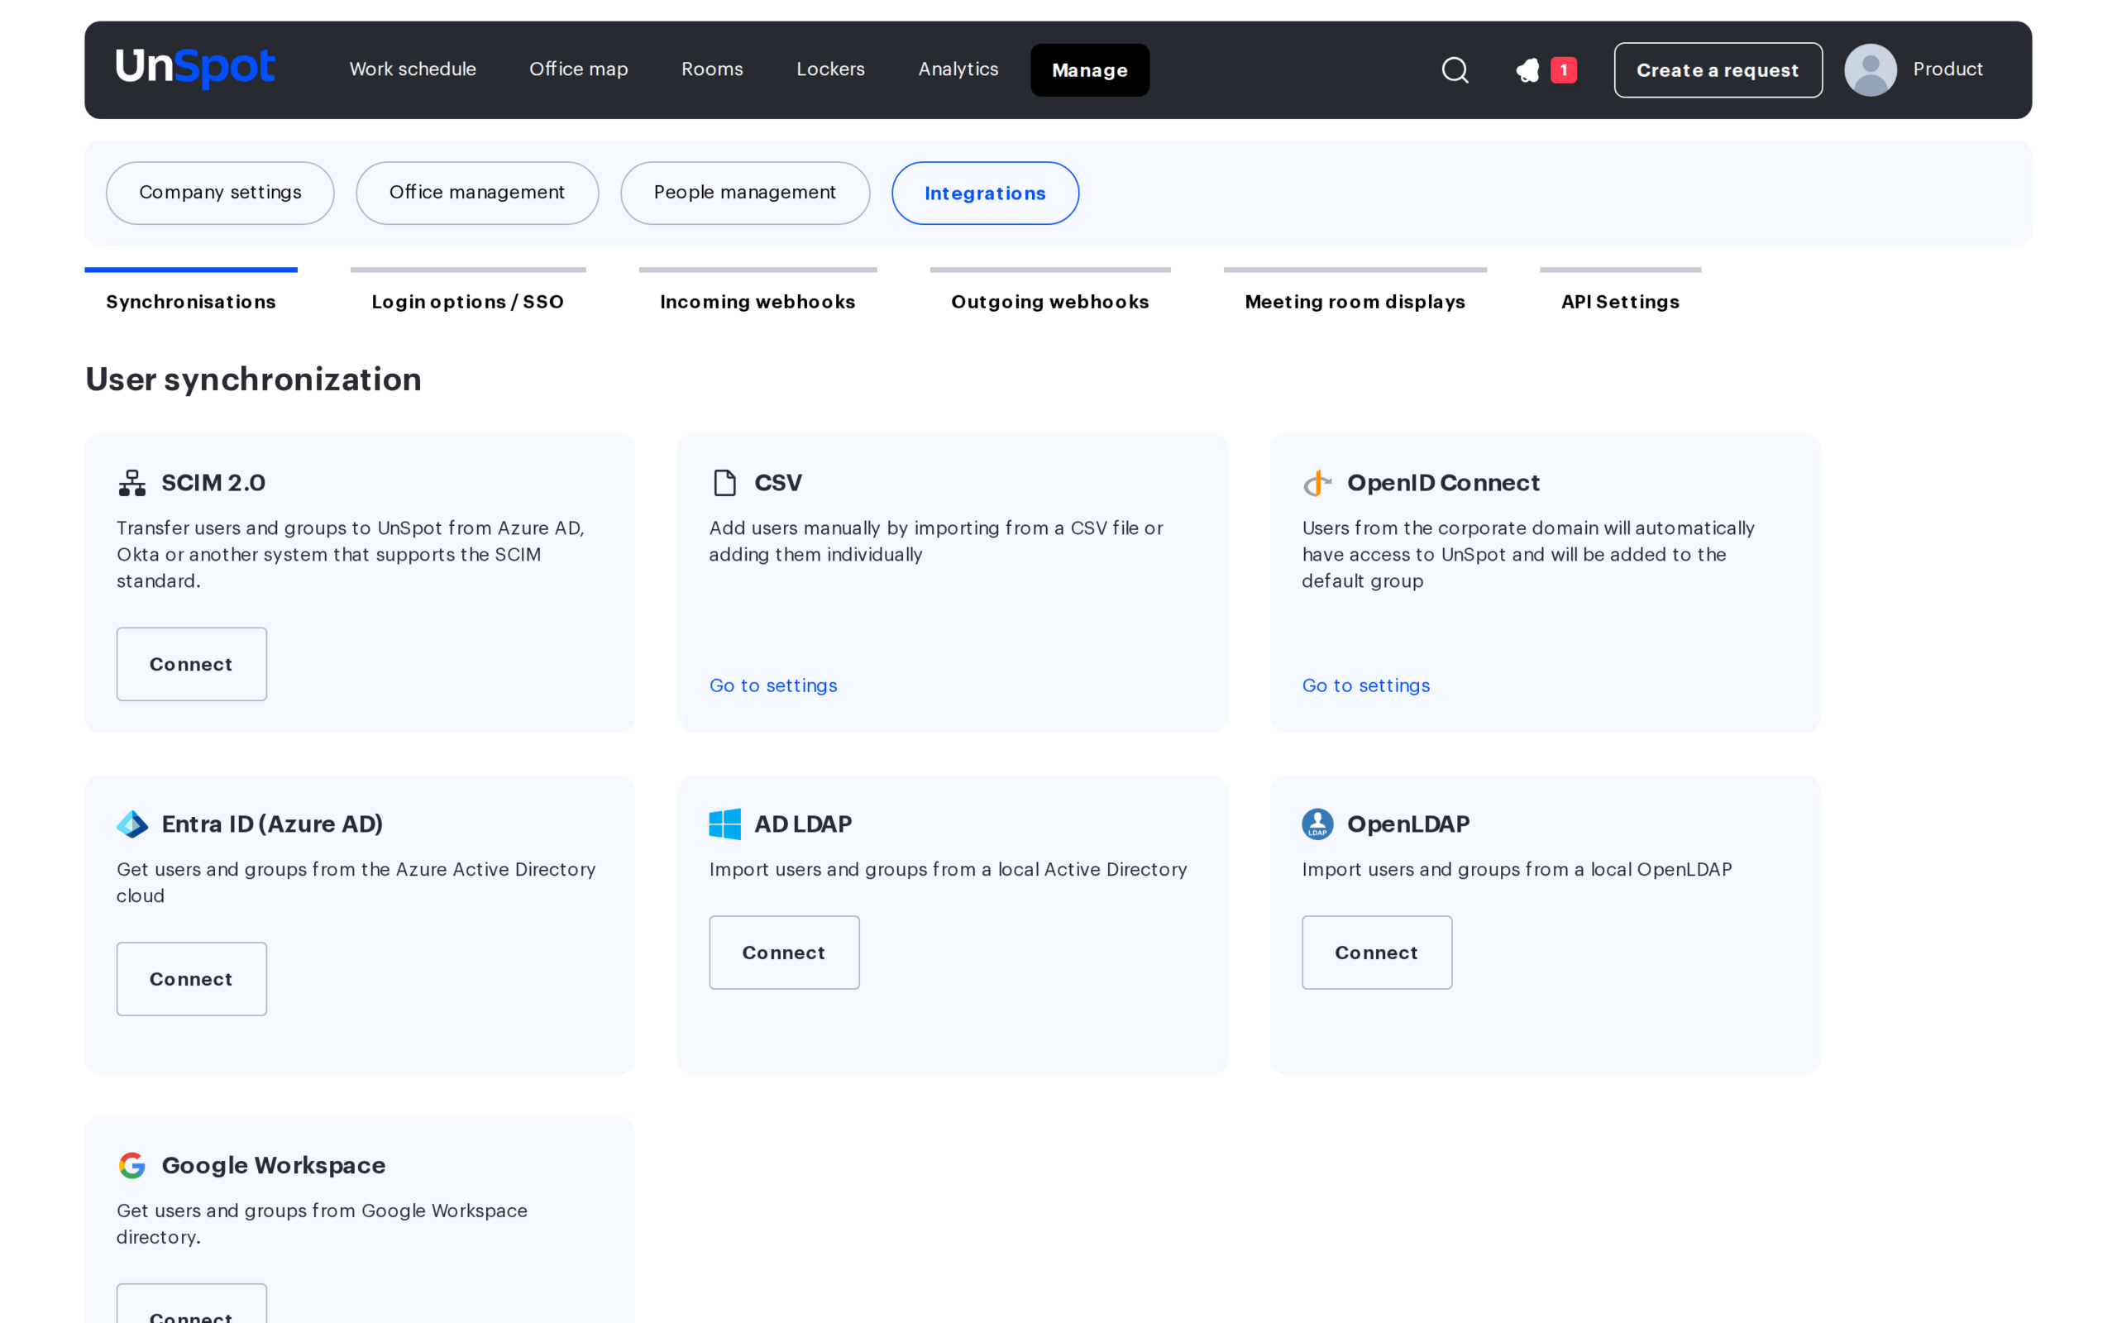This screenshot has height=1323, width=2117.
Task: Click the User synchronization heading
Action: click(x=254, y=379)
